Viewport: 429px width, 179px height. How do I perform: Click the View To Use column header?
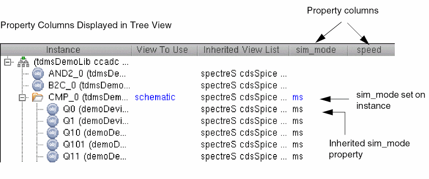pyautogui.click(x=162, y=50)
